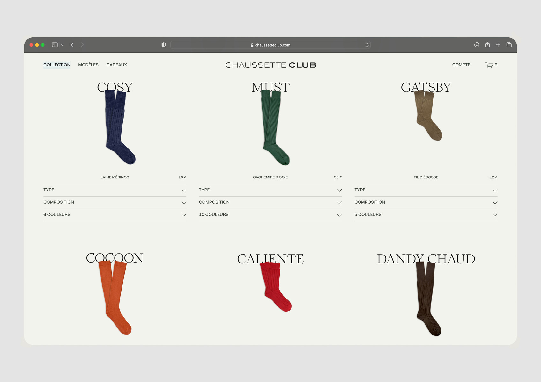Viewport: 541px width, 382px height.
Task: Expand TYPE under the Gatsby sock
Action: pos(426,190)
